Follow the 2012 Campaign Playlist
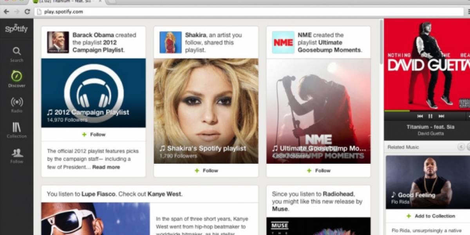 [x=93, y=134]
